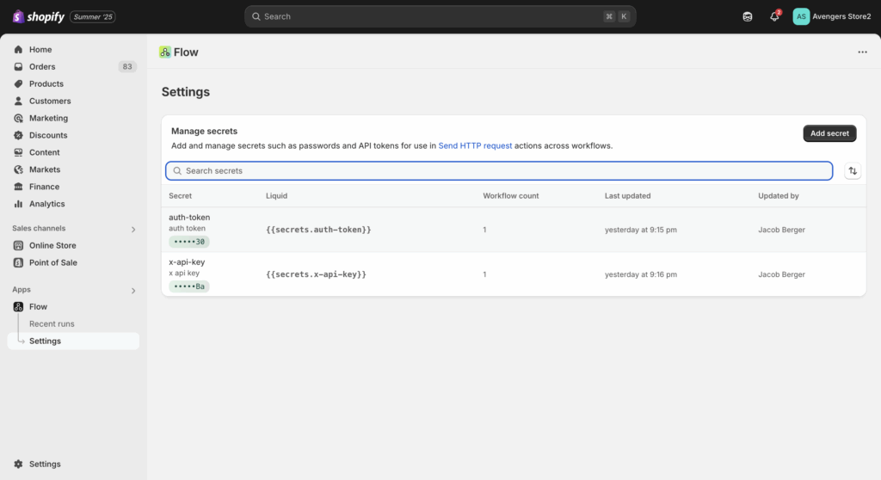Click the Marketing target icon
The width and height of the screenshot is (881, 480).
click(x=19, y=118)
